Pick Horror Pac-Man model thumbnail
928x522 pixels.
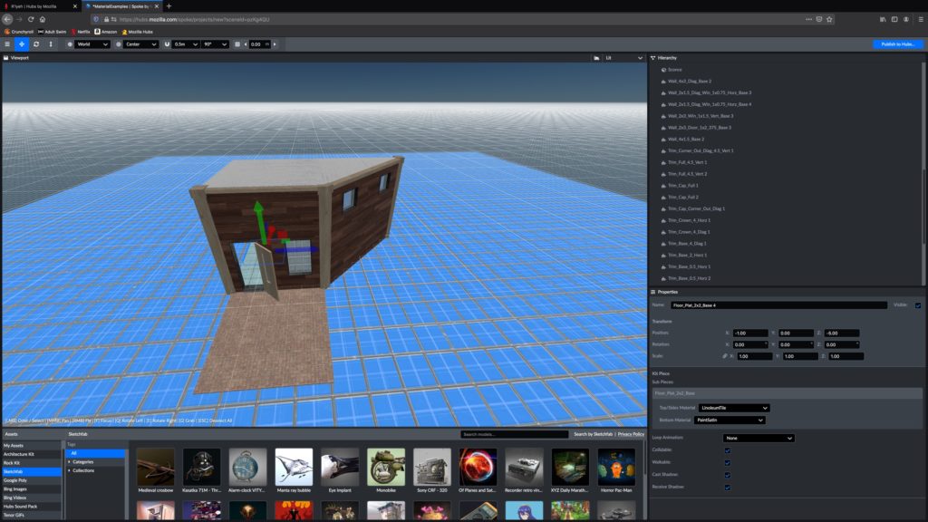click(x=616, y=467)
